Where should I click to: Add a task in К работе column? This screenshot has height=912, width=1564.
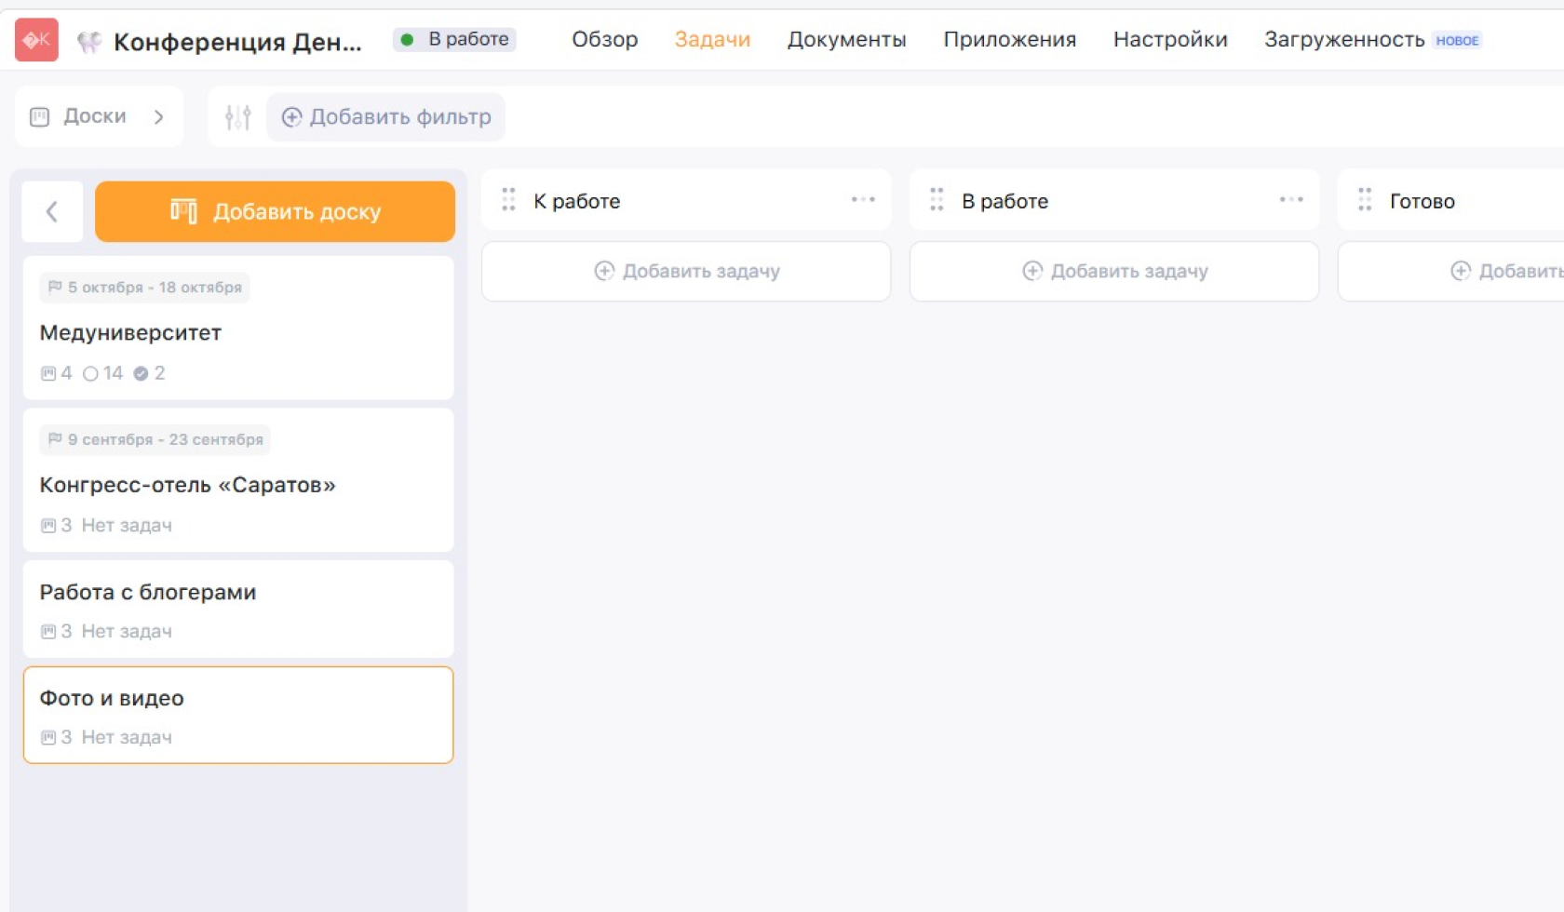[x=686, y=271]
